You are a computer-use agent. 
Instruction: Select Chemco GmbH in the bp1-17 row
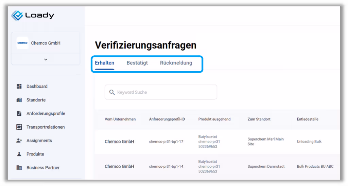click(x=119, y=142)
